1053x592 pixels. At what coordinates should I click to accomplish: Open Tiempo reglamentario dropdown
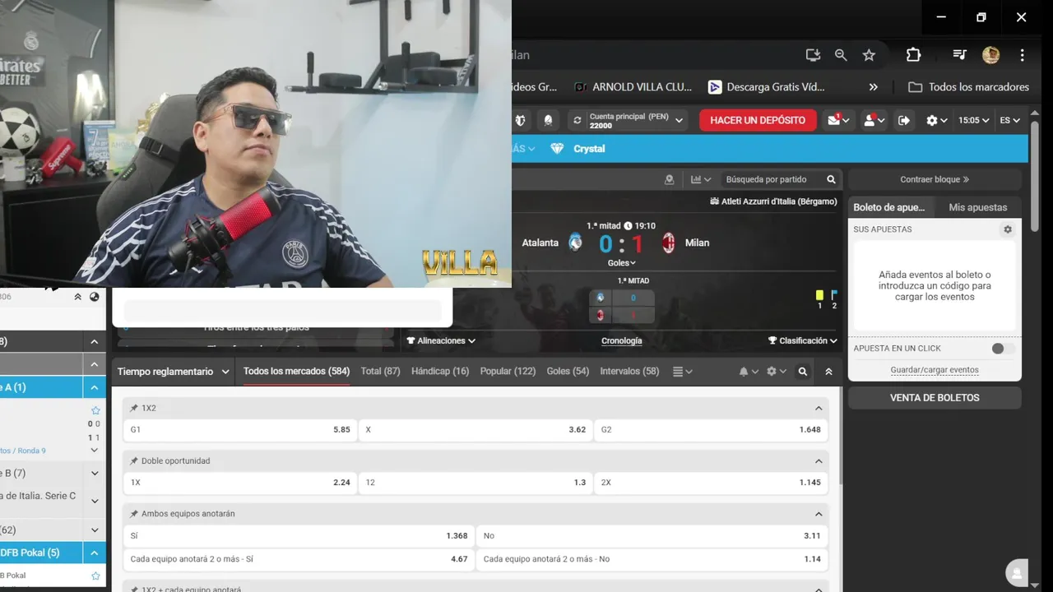pyautogui.click(x=173, y=372)
